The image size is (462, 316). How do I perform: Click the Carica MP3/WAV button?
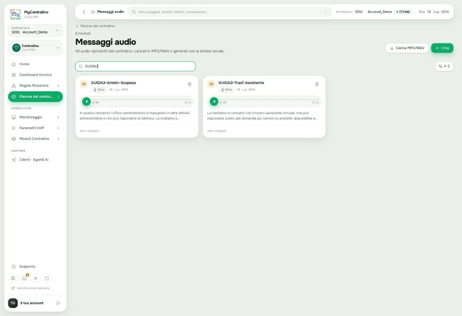[407, 48]
